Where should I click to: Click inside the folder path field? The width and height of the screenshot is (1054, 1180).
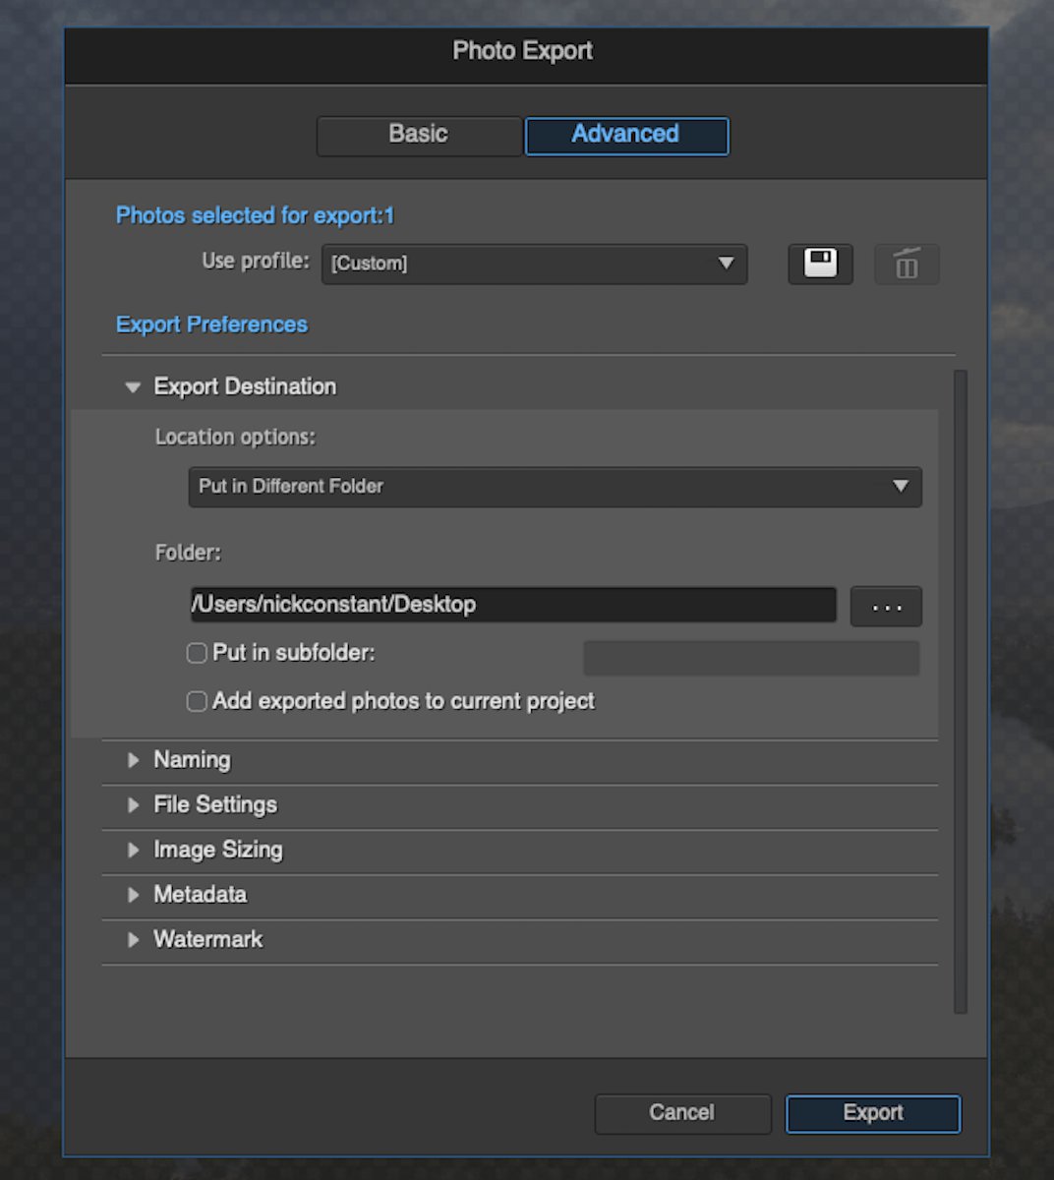[x=511, y=605]
